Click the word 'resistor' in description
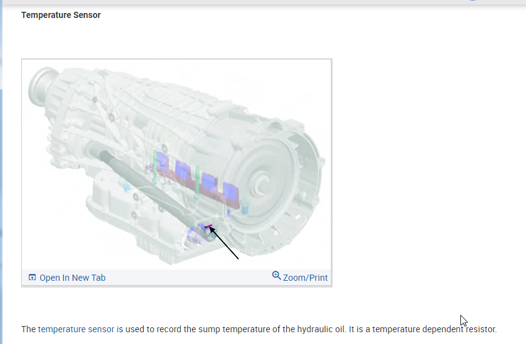 [x=481, y=329]
